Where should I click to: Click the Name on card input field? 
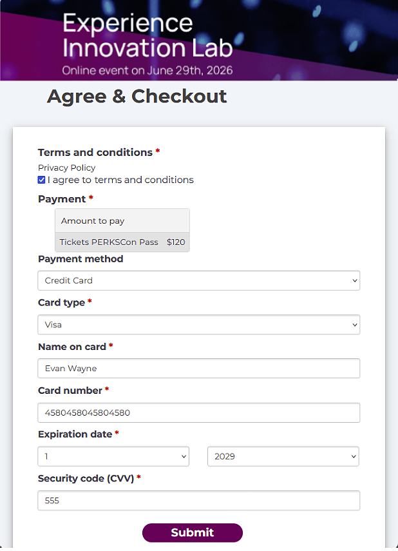(198, 369)
